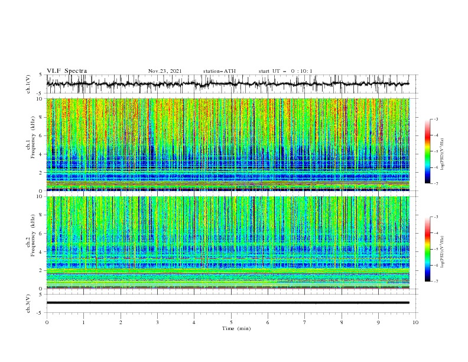Click time axis tick label "0"

(x=47, y=322)
